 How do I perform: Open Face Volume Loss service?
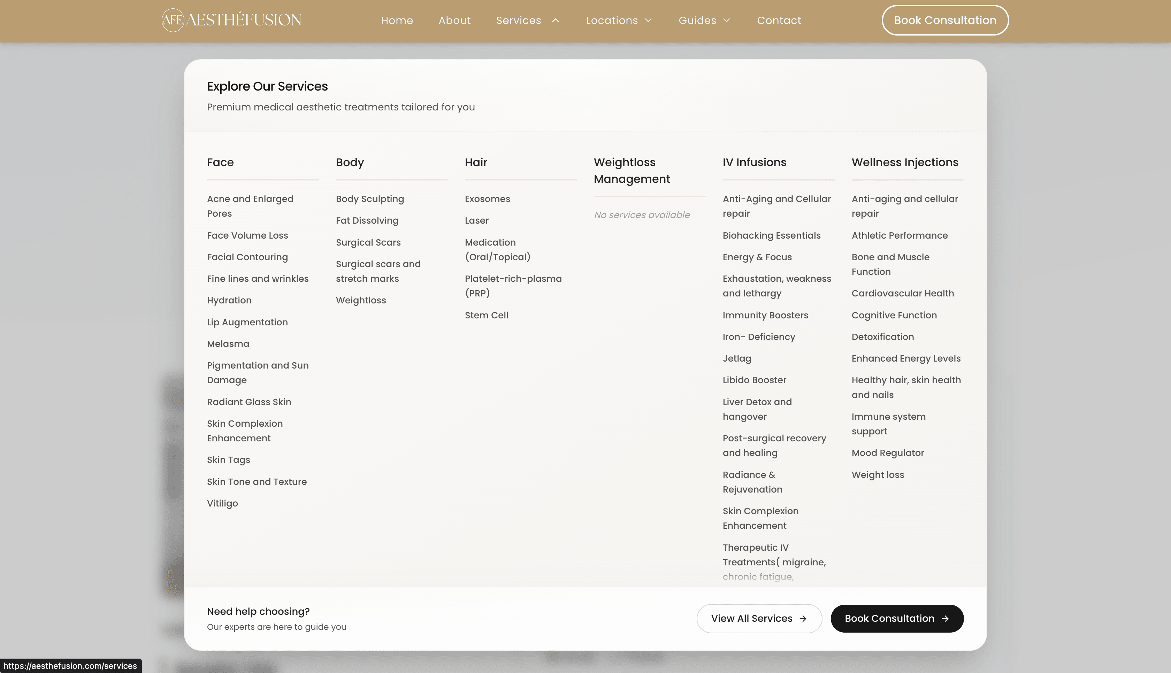(x=247, y=235)
